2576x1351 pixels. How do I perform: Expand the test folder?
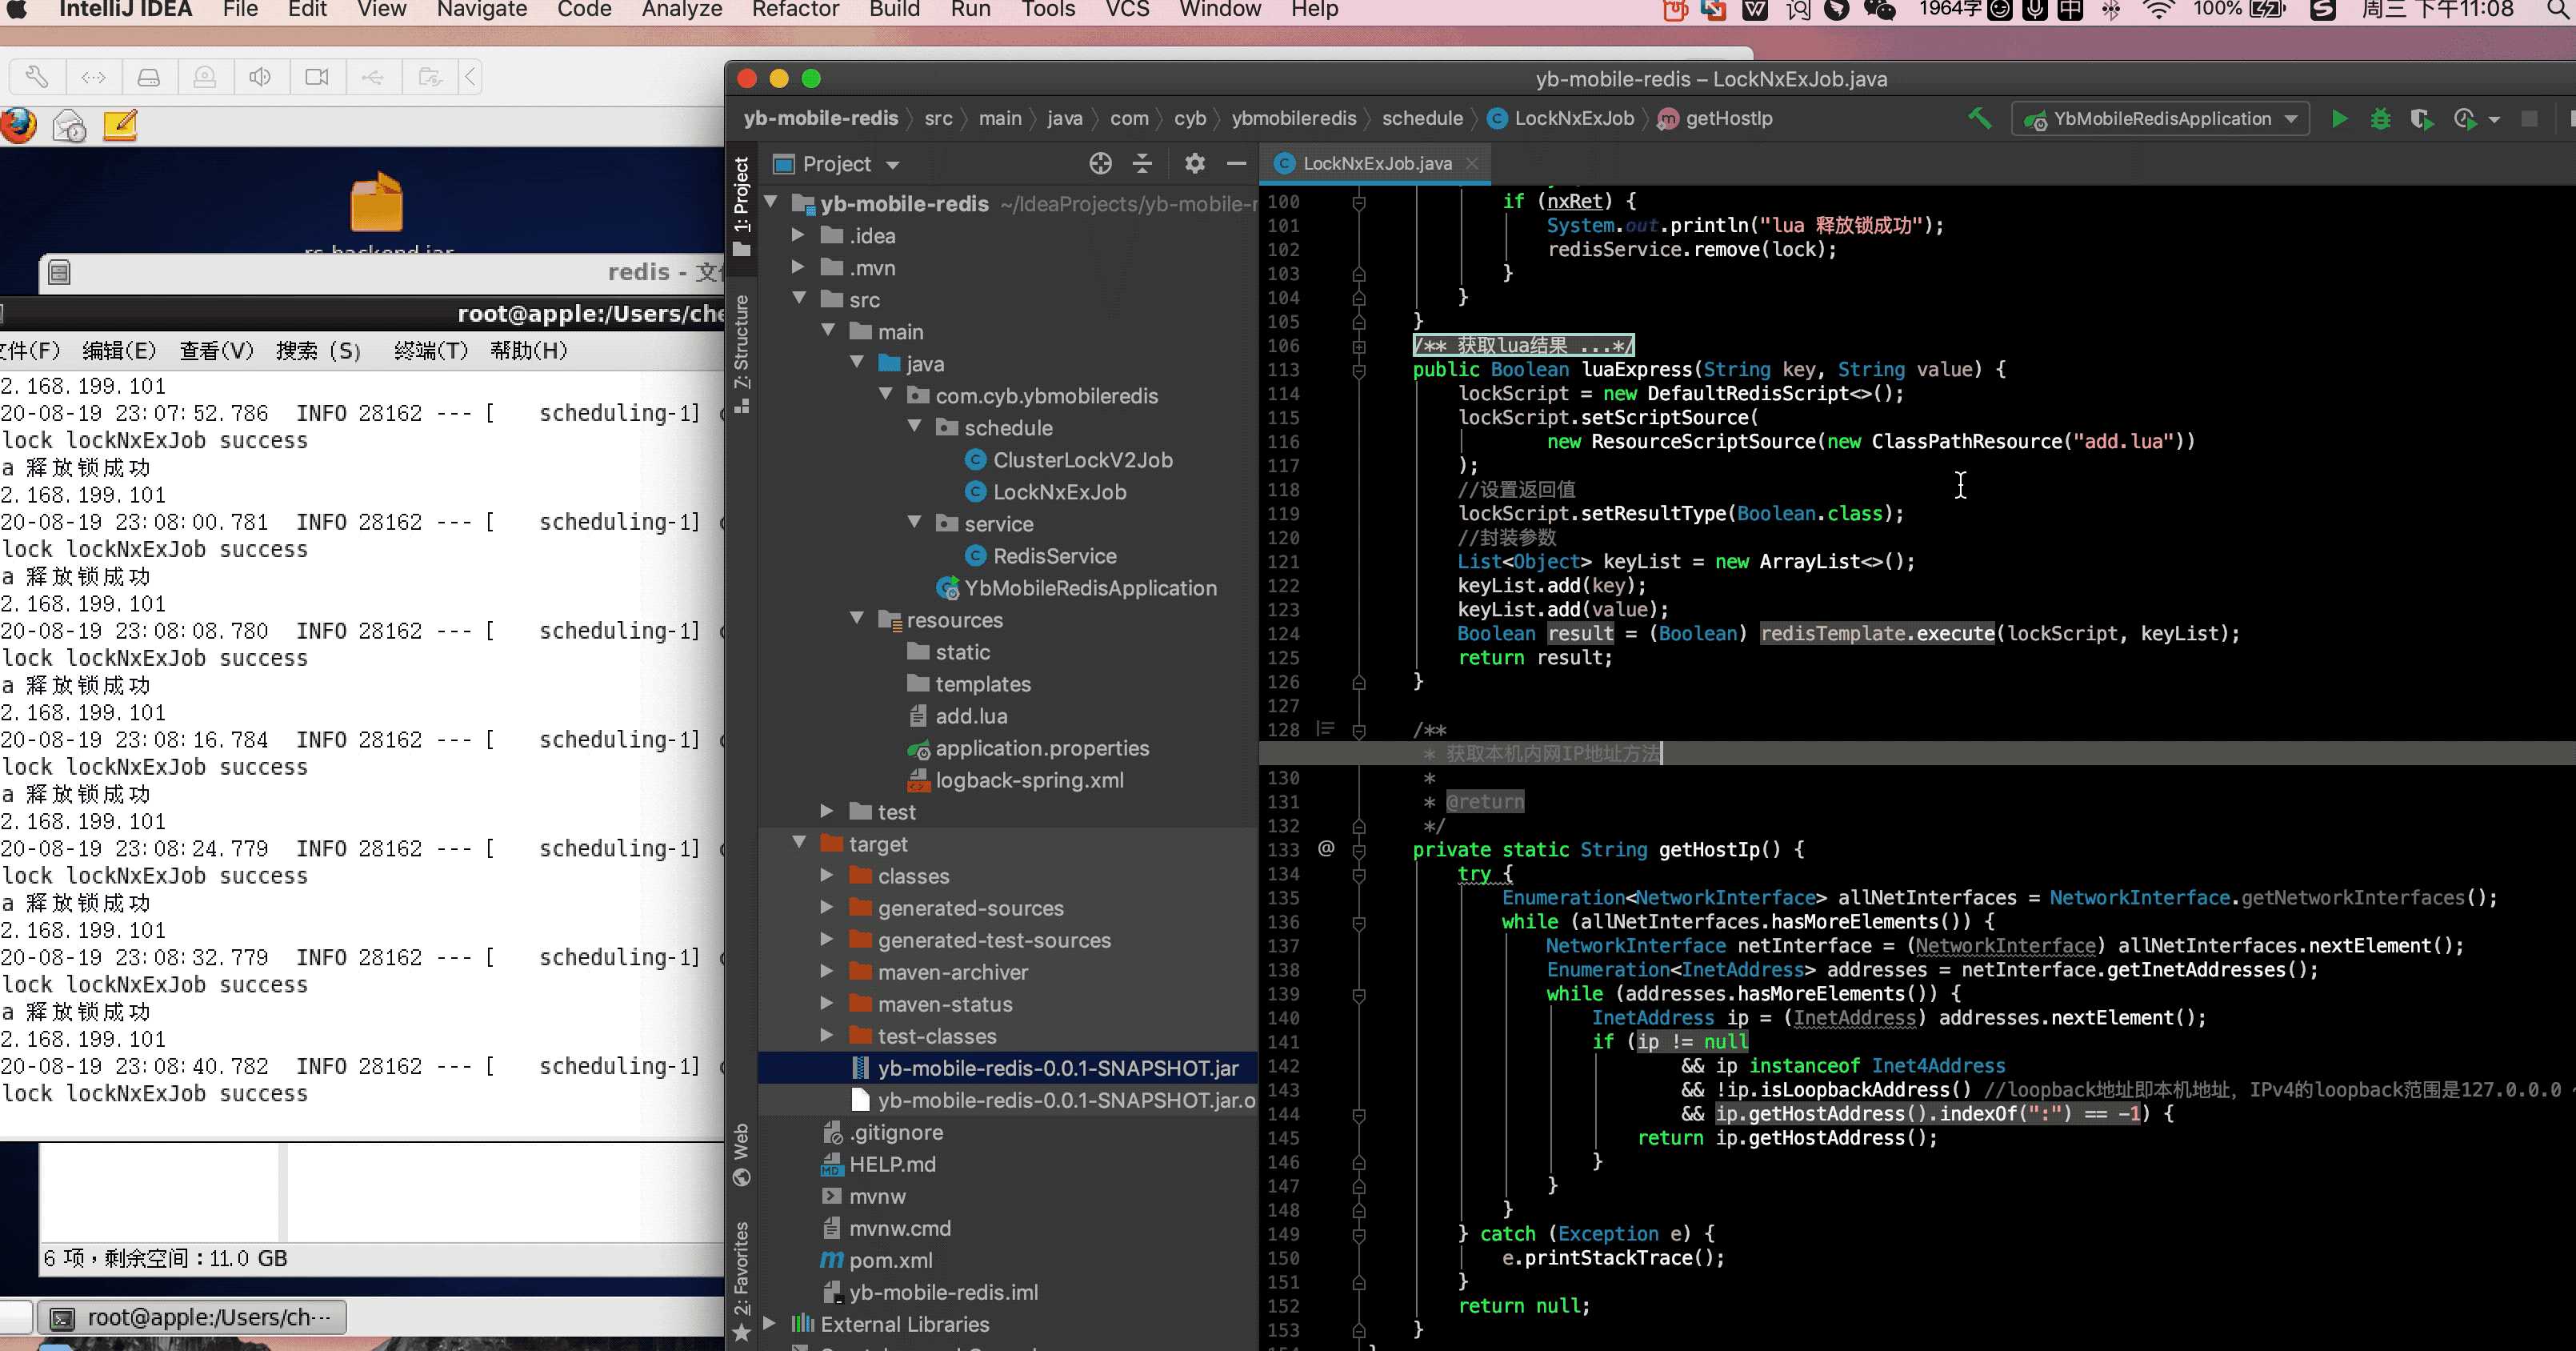(827, 812)
